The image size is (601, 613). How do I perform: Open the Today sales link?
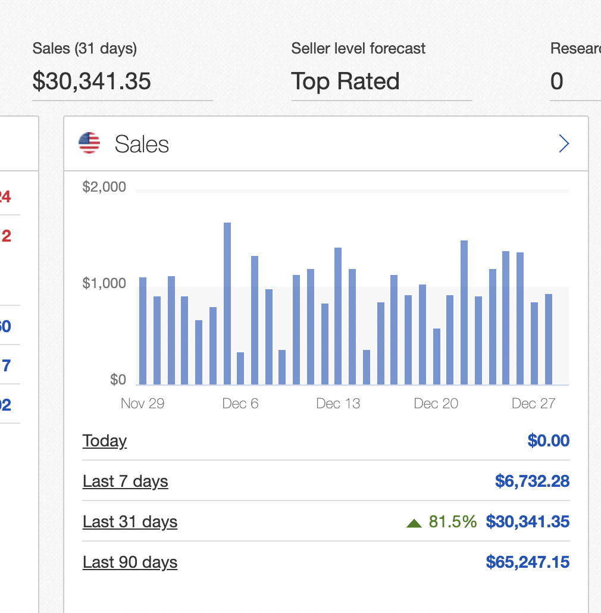tap(104, 441)
